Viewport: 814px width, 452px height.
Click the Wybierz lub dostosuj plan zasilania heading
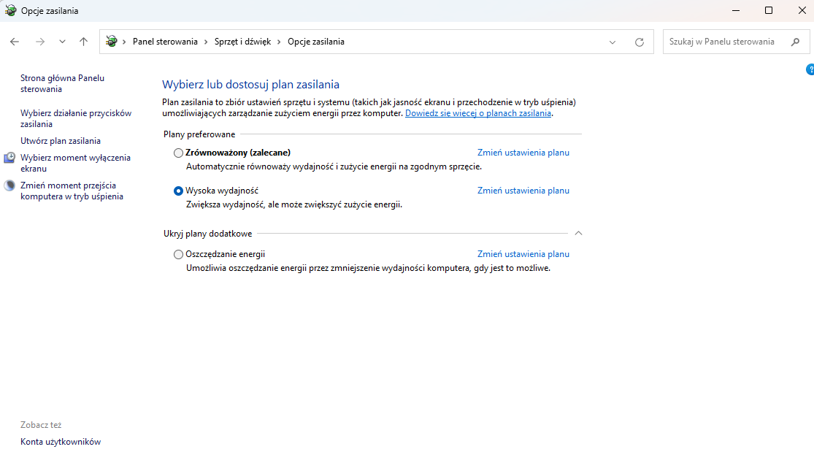pos(250,84)
